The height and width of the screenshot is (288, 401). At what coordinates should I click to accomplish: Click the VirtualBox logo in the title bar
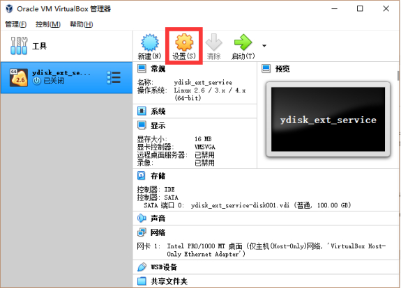click(9, 8)
